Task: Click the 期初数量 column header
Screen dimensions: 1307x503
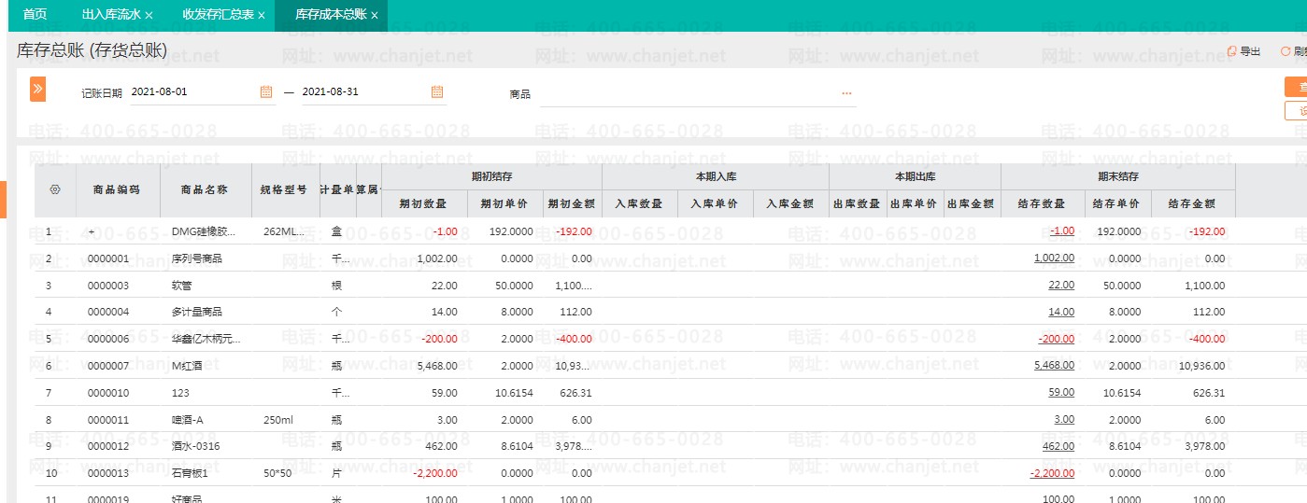Action: coord(423,203)
